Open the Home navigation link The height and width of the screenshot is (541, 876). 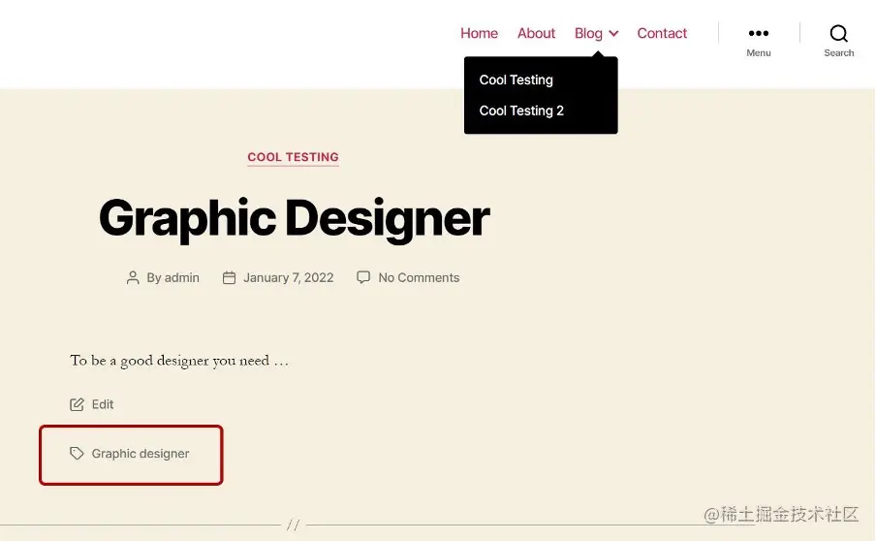(479, 34)
